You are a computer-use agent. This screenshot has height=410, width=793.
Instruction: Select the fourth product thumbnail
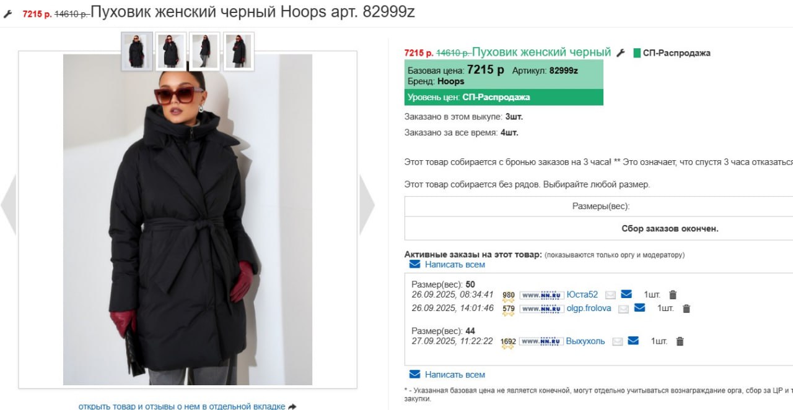[x=239, y=51]
